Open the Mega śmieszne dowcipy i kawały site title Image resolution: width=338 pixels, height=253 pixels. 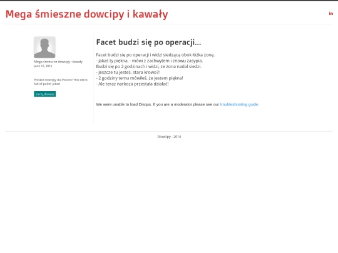tap(86, 14)
